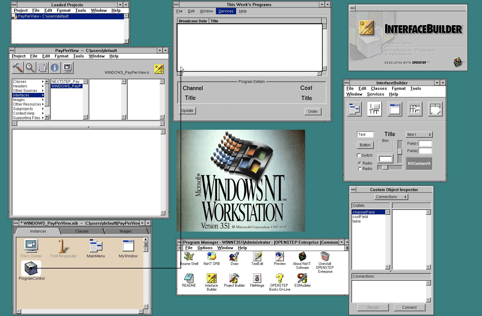Click the Connect button in the inspector

409,308
